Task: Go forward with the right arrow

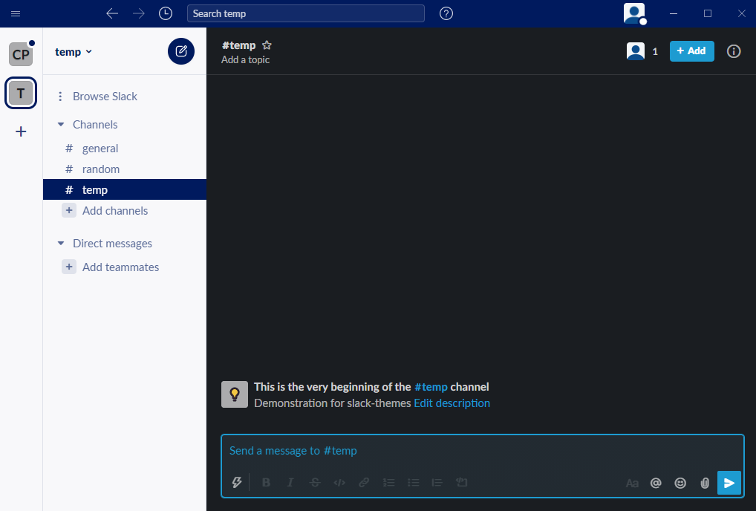Action: click(139, 13)
